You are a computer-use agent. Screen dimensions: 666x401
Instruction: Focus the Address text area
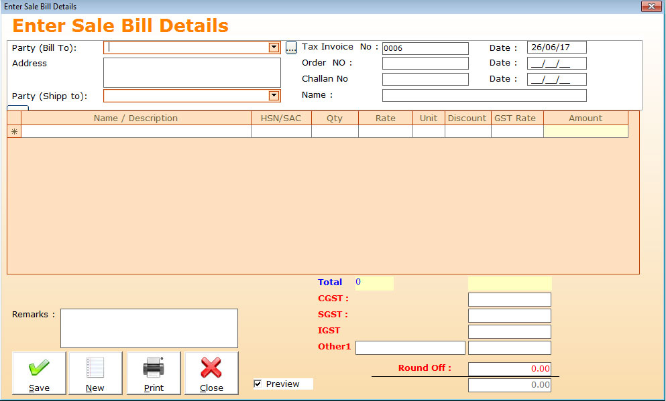[192, 72]
